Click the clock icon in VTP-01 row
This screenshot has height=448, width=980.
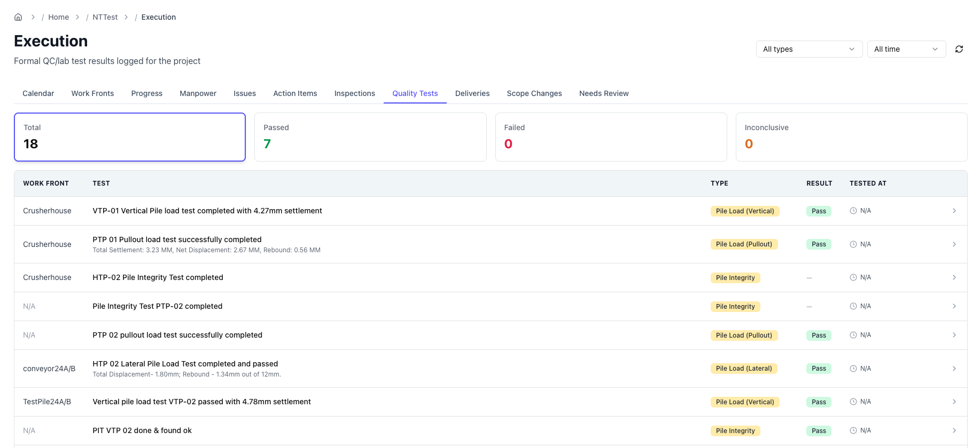(853, 211)
